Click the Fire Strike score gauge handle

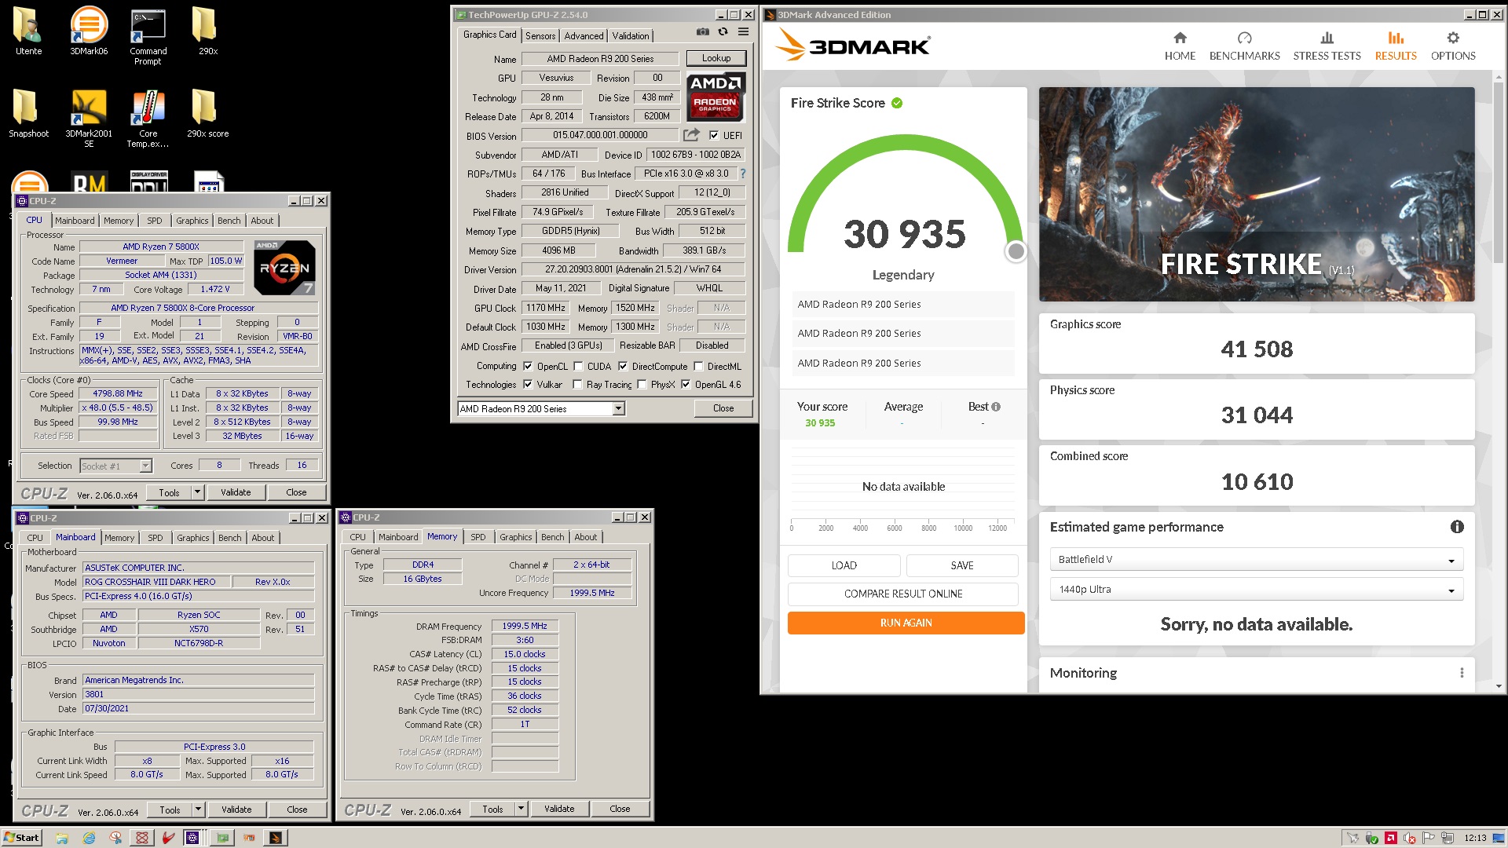(1016, 251)
